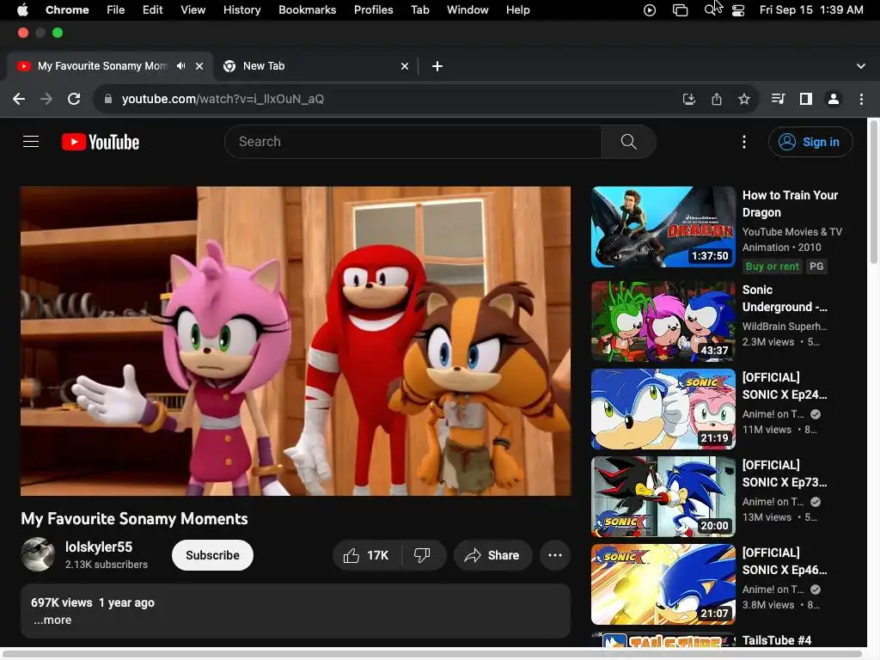Open YouTube settings three-dot menu
Screen dimensions: 880x660
(x=743, y=142)
